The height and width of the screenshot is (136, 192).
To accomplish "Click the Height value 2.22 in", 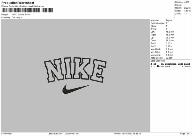I will pos(188,8).
